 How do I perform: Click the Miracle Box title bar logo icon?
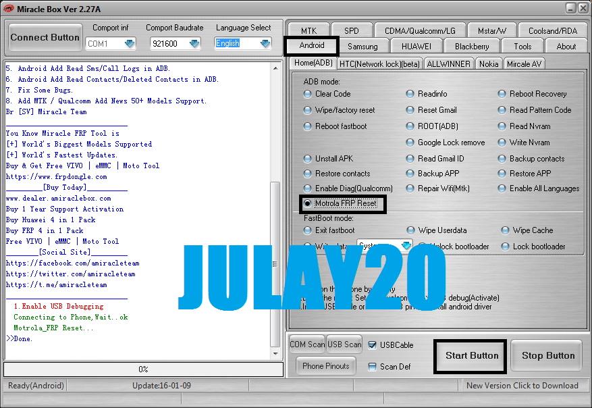8,9
